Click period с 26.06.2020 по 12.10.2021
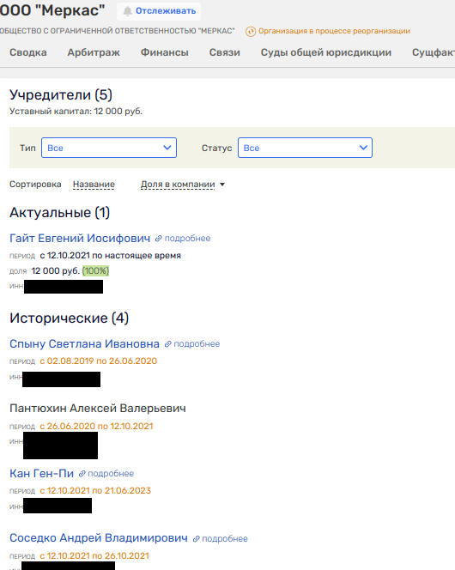This screenshot has height=570, width=455. [96, 426]
